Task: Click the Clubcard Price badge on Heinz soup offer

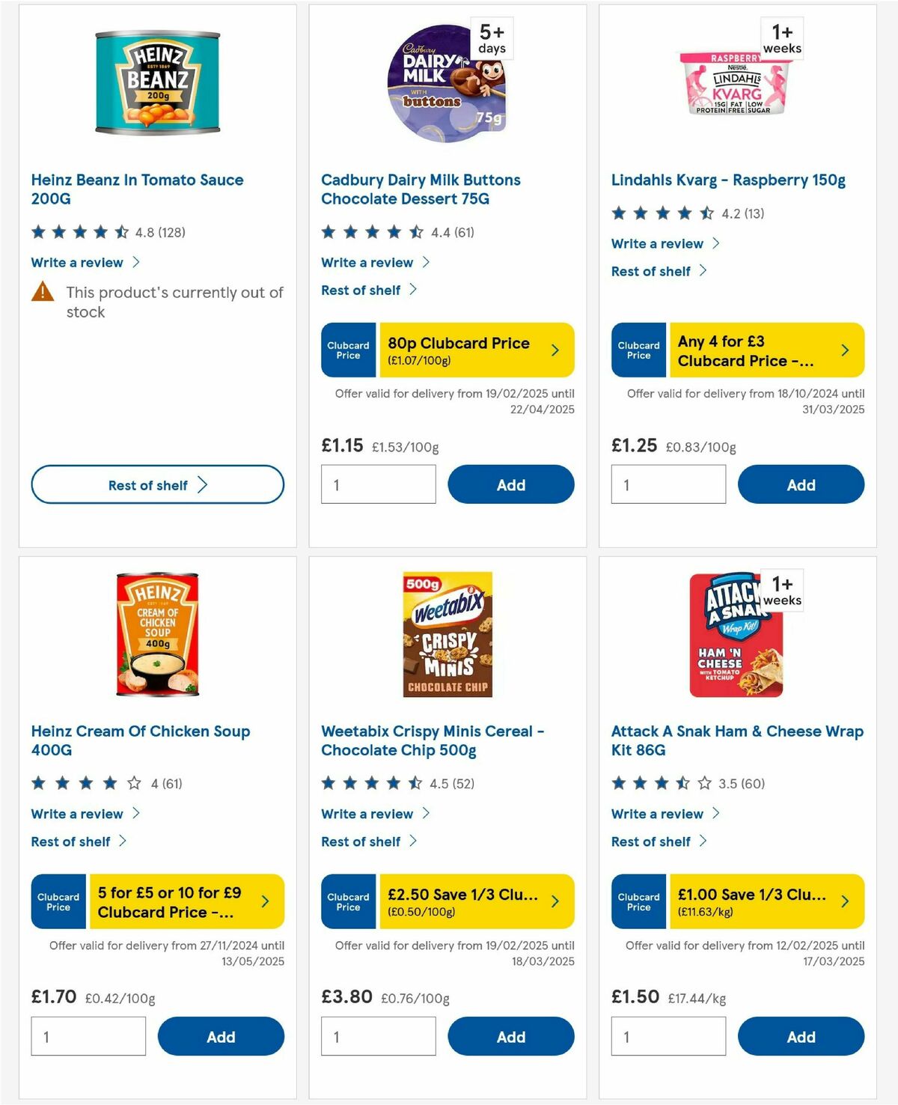Action: click(x=58, y=901)
